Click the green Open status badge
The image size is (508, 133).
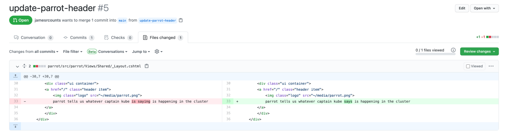pyautogui.click(x=21, y=20)
